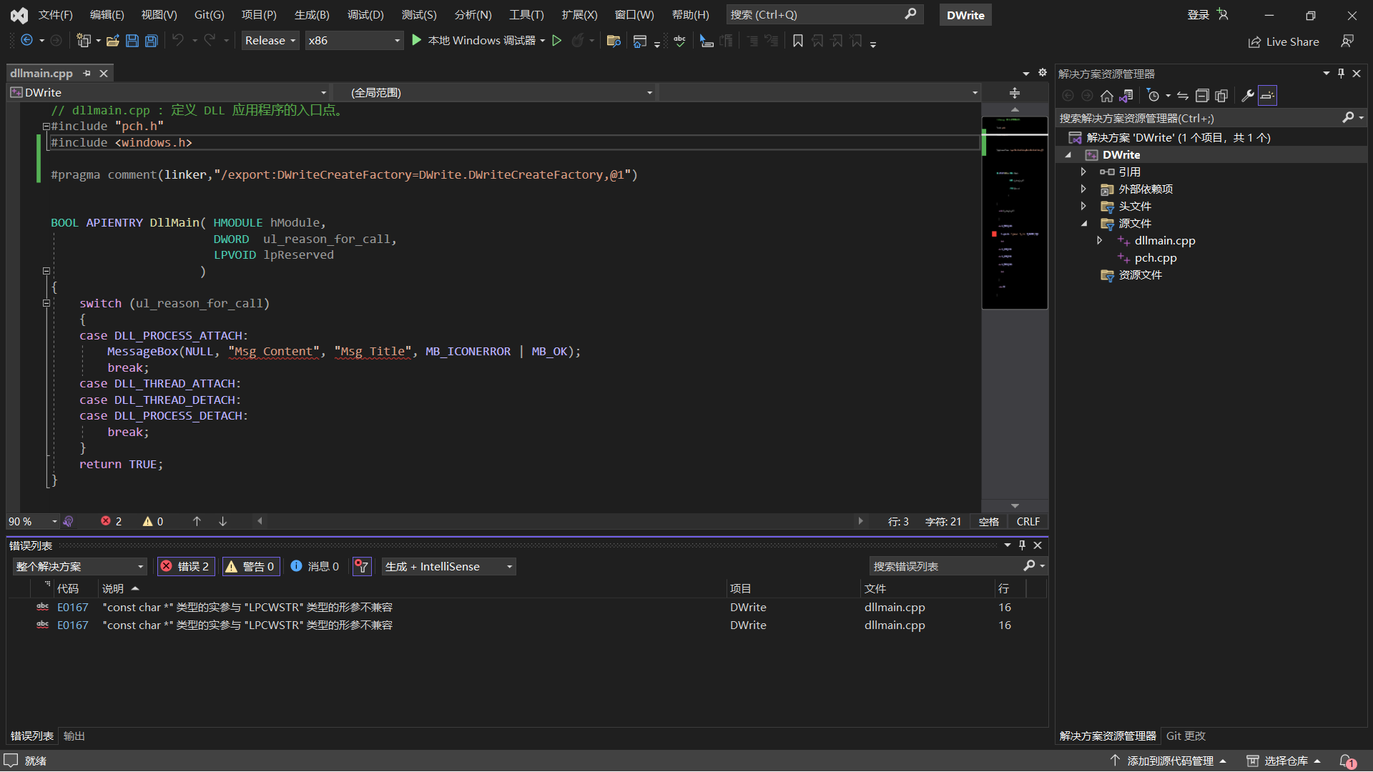Click the Redo action icon
The width and height of the screenshot is (1373, 772).
pyautogui.click(x=210, y=41)
